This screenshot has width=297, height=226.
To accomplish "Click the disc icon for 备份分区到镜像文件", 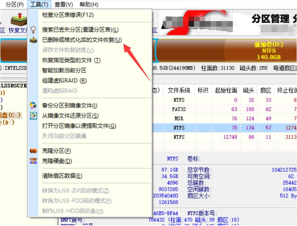I will [33, 105].
